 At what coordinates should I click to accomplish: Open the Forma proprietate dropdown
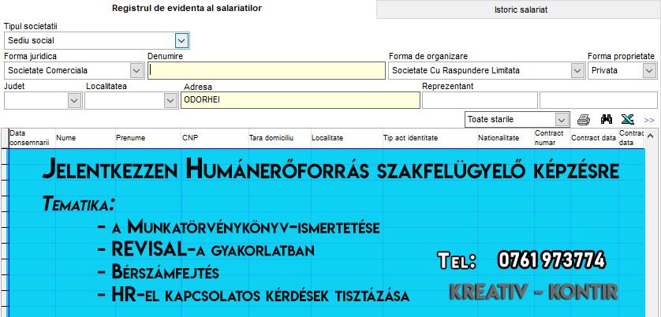coord(649,71)
